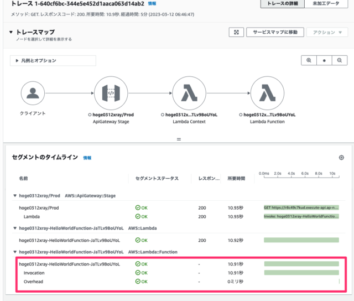Click the 名前 column header
The height and width of the screenshot is (301, 354).
coord(23,178)
